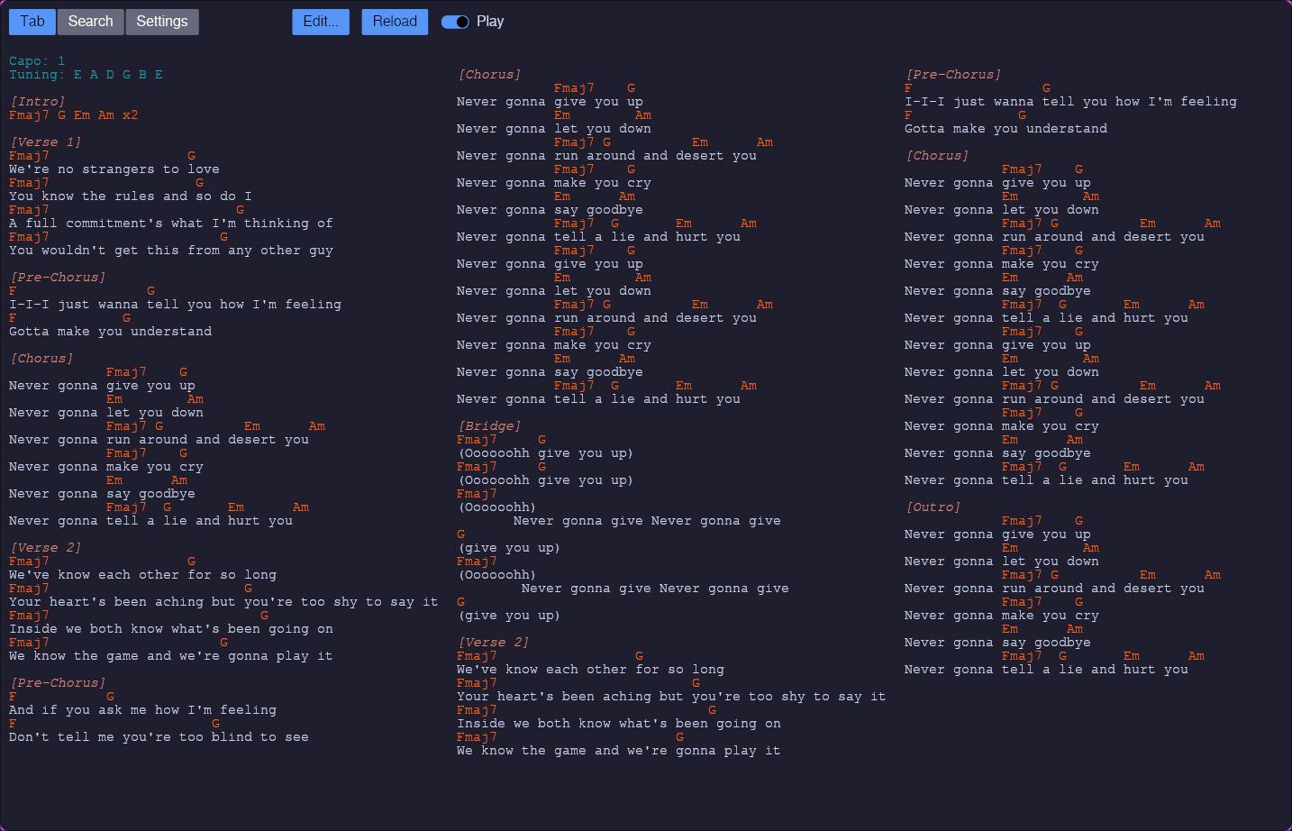The height and width of the screenshot is (831, 1292).
Task: Toggle the Play switch off
Action: click(455, 22)
